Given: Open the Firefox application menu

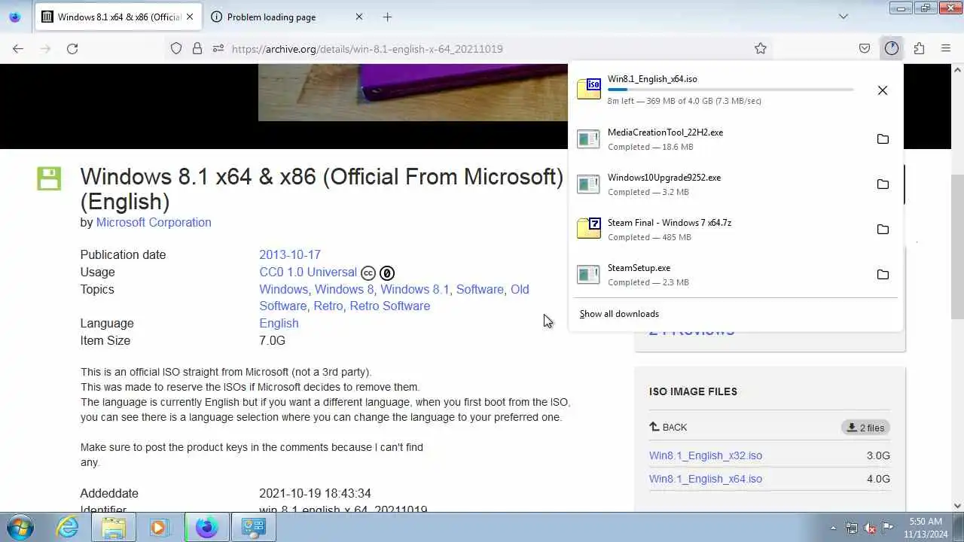Looking at the screenshot, I should pos(946,48).
